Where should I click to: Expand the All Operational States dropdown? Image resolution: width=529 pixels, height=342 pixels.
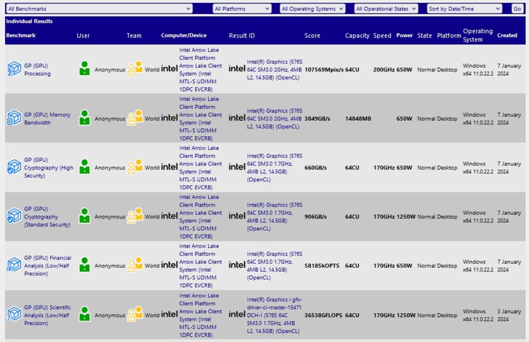click(386, 9)
